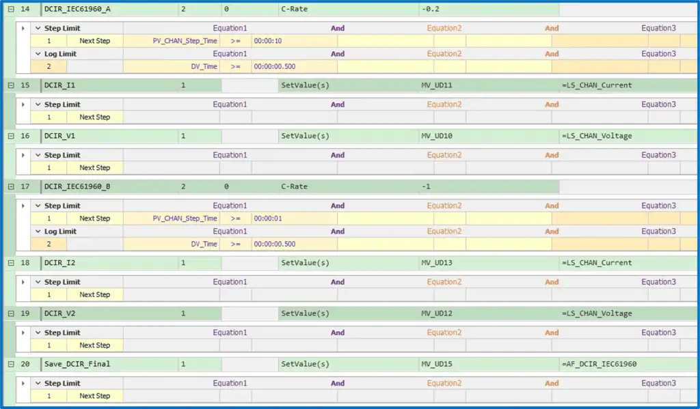Click row arrow beside DCIR_IEC61960_B Step Limit
Viewport: 700px width, 409px height.
point(23,206)
